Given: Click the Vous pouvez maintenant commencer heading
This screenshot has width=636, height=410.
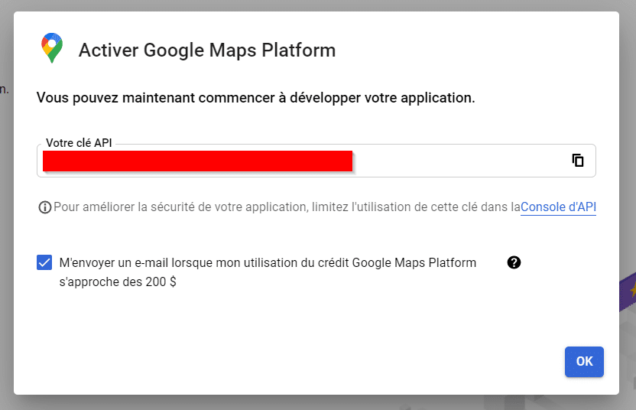Looking at the screenshot, I should 255,98.
